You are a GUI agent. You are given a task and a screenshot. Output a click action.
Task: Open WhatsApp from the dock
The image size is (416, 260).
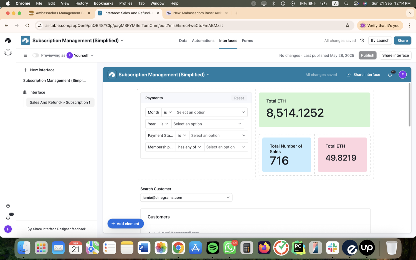coord(230,248)
